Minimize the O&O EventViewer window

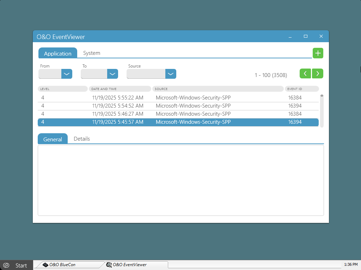point(290,36)
